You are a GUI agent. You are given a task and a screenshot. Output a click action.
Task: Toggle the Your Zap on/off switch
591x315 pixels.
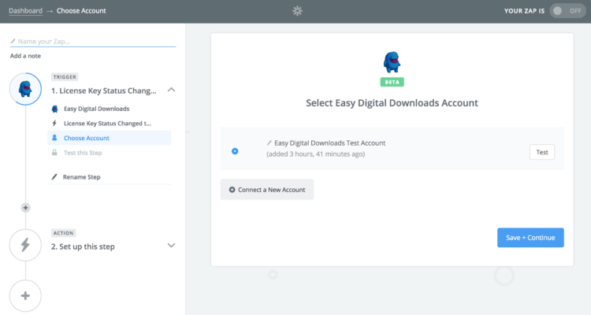tap(567, 11)
